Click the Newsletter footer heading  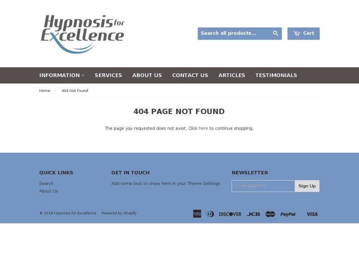coord(250,173)
